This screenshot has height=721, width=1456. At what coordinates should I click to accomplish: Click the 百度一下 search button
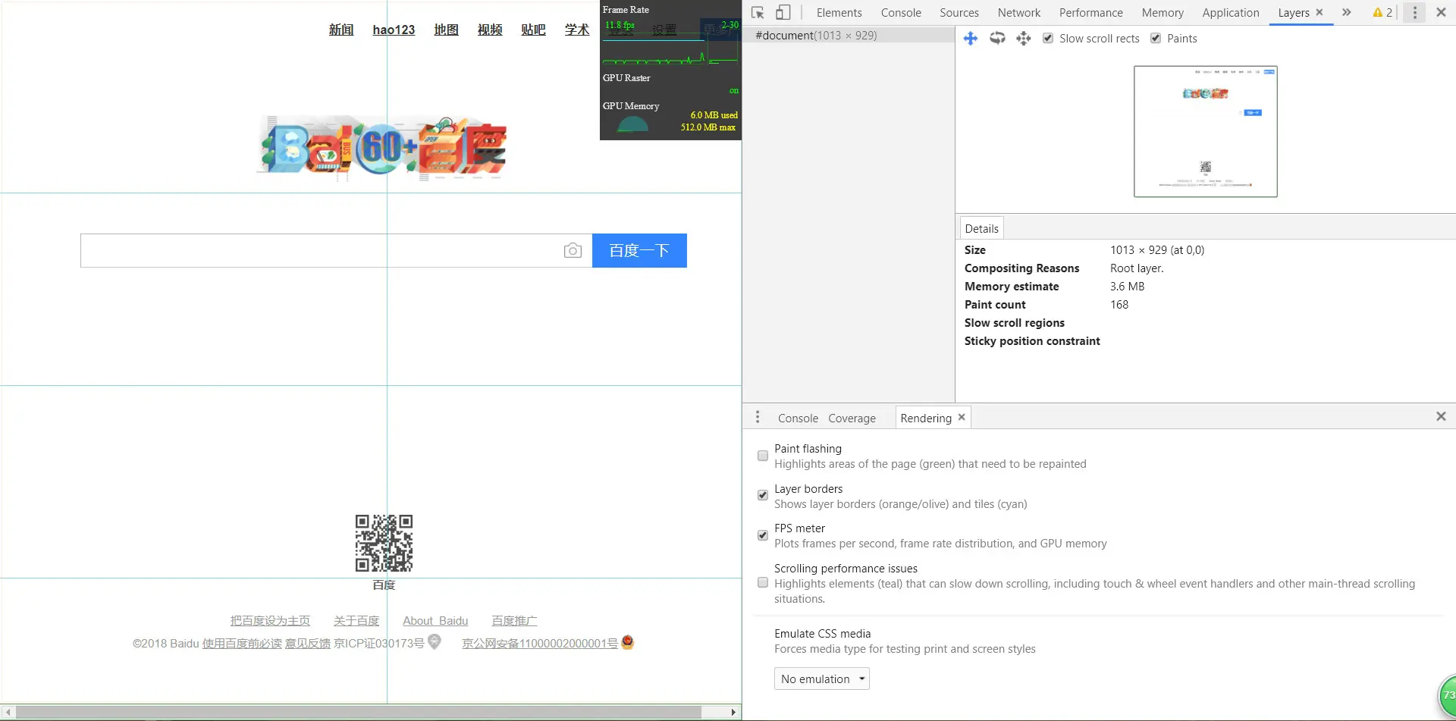point(639,251)
